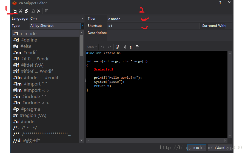Viewport: 245px width, 153px height.
Task: Paste snippet using clipboard icon
Action: [33, 11]
